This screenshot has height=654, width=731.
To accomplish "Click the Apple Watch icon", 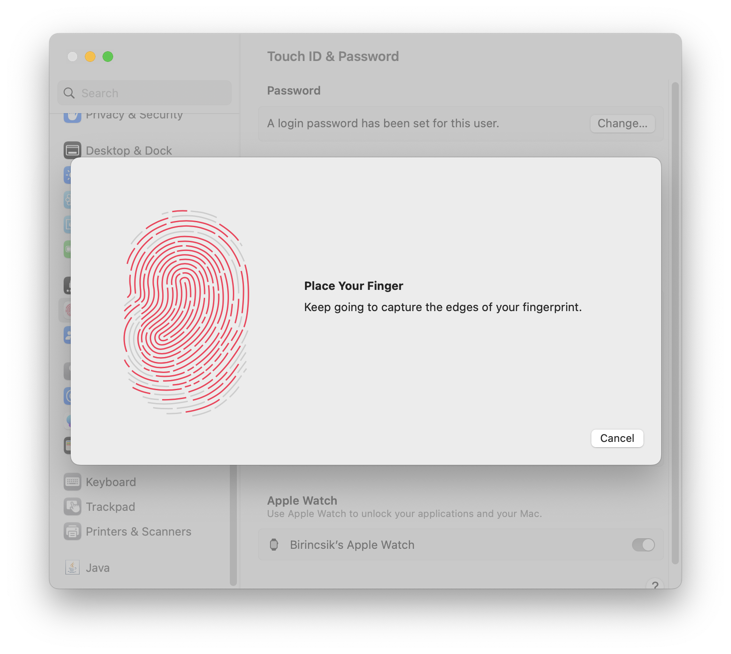I will pyautogui.click(x=274, y=545).
